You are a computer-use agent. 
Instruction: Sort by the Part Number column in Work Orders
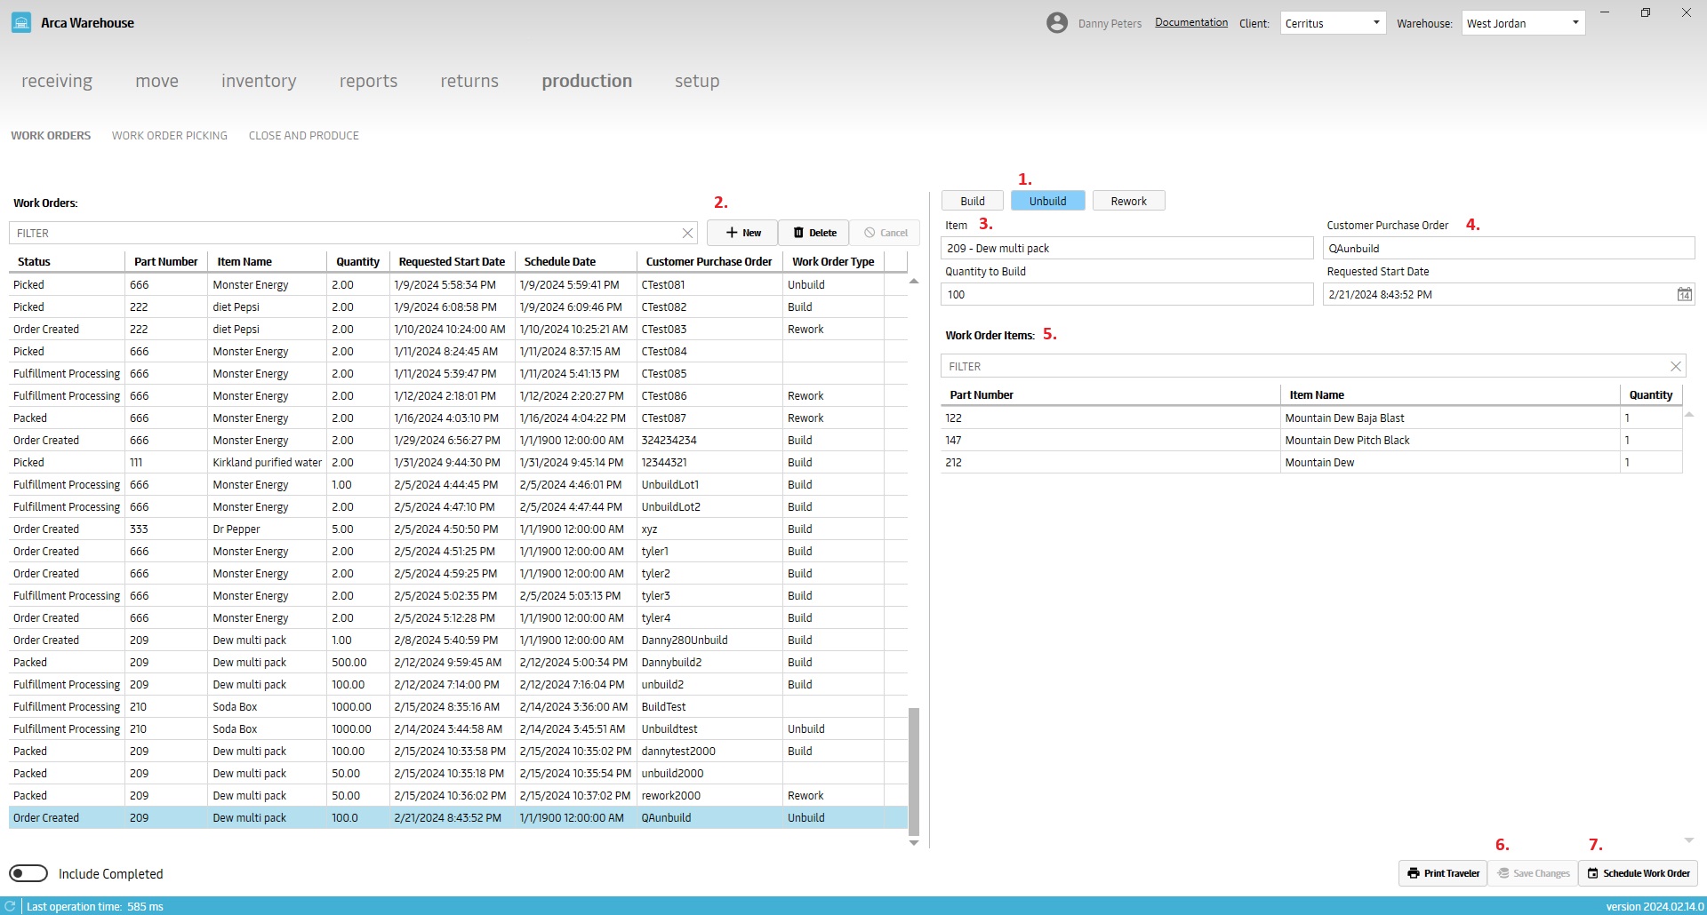click(165, 261)
